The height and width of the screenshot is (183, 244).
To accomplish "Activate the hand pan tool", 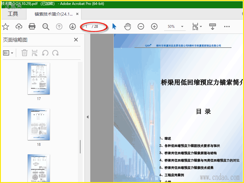I will click(127, 27).
